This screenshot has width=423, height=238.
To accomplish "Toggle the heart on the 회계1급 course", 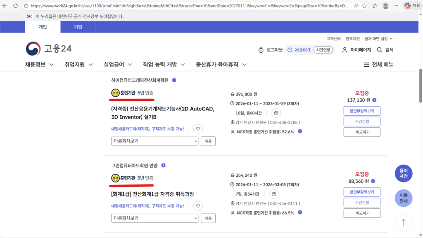I will point(198,205).
